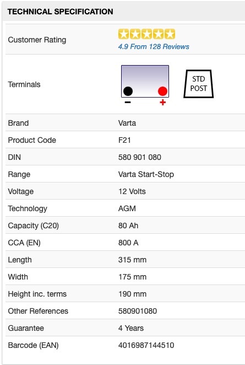This screenshot has height=365, width=245.
Task: Open the 4.9 From 128 Reviews link
Action: (x=154, y=46)
